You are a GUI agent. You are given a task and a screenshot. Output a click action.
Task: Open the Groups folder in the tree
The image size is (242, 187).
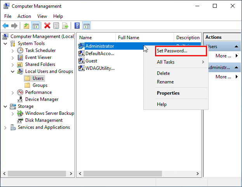pos(40,85)
